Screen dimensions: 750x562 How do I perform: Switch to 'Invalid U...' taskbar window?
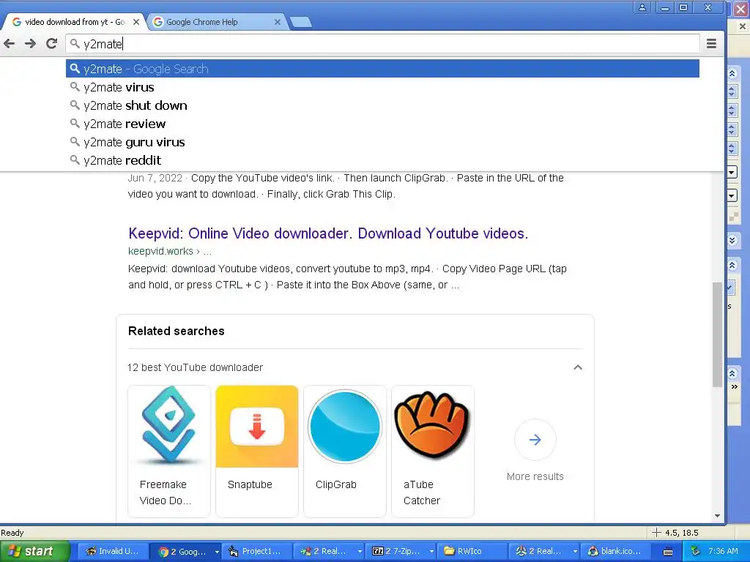click(113, 552)
